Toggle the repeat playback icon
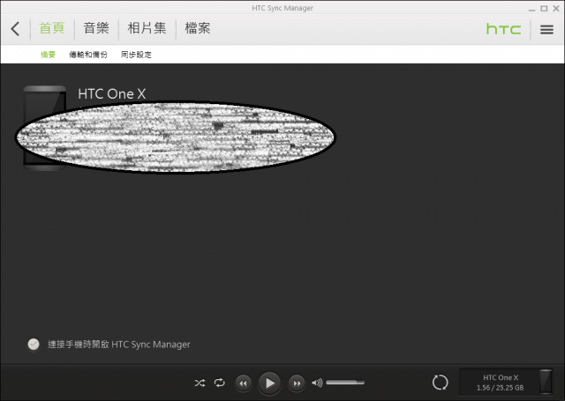This screenshot has height=401, width=565. (220, 382)
